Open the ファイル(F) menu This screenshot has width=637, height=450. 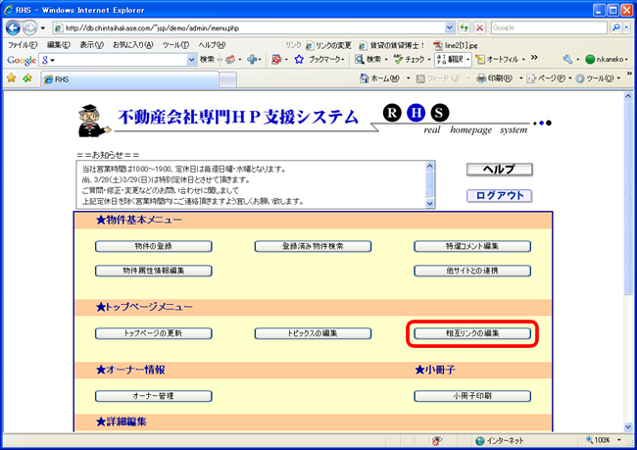22,45
